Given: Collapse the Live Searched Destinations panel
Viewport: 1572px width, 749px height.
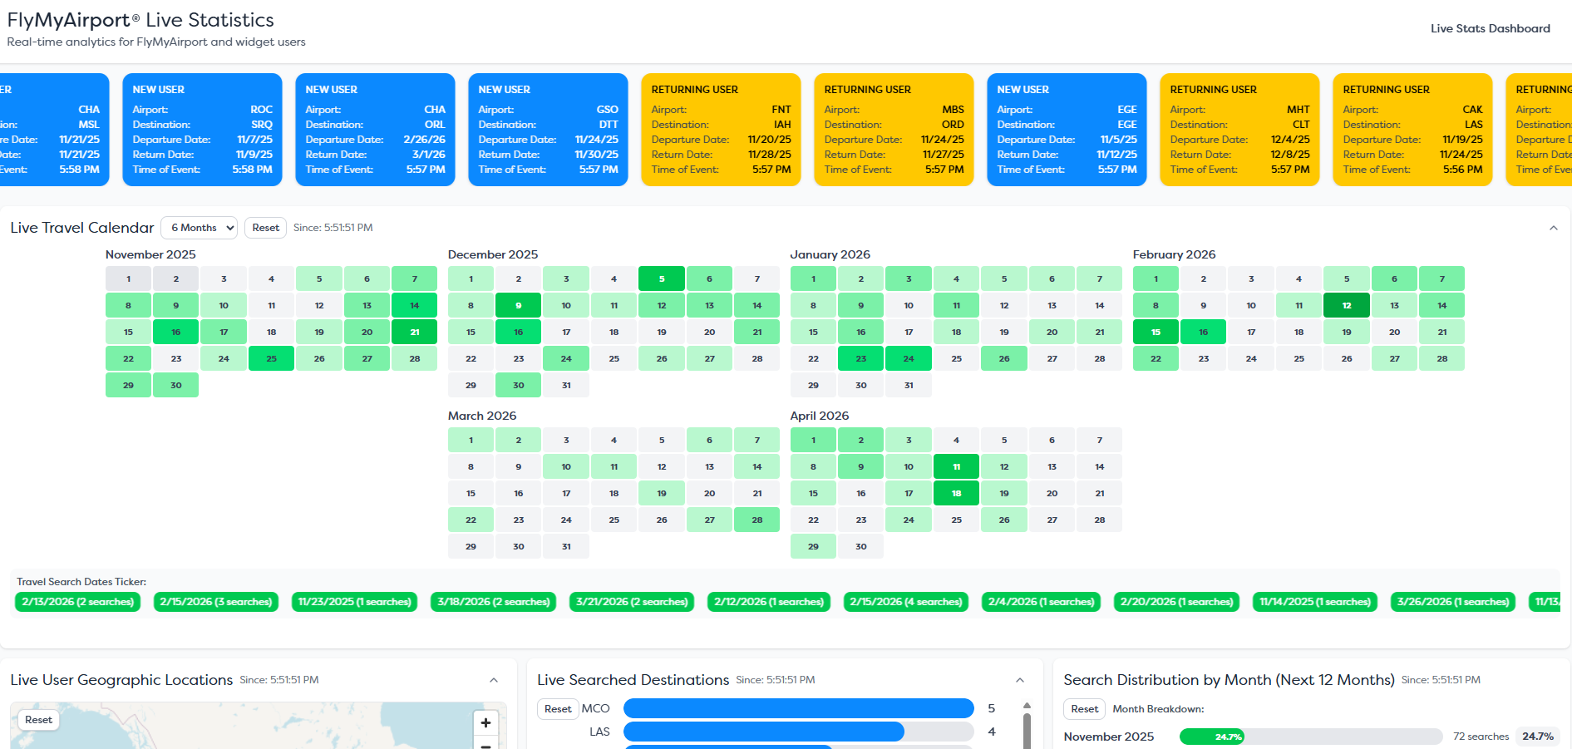Looking at the screenshot, I should pyautogui.click(x=1020, y=681).
